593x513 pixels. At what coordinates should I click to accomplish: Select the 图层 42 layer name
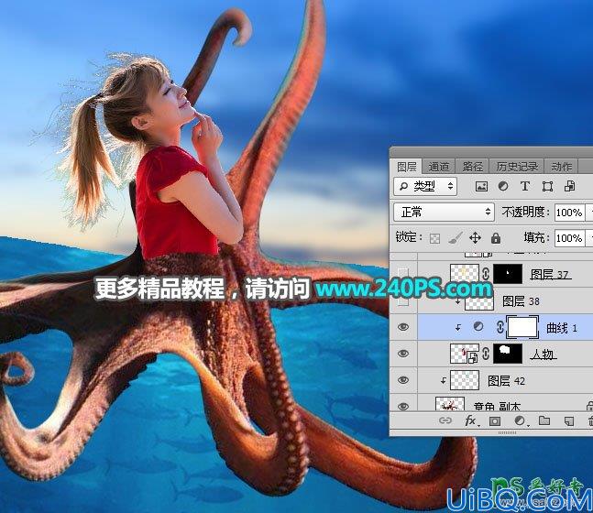[x=506, y=381]
